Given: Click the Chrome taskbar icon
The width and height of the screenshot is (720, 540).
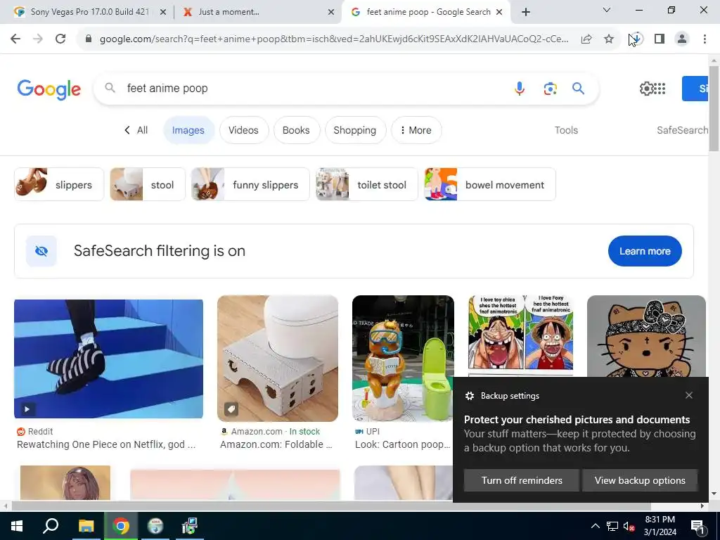Looking at the screenshot, I should (x=121, y=526).
